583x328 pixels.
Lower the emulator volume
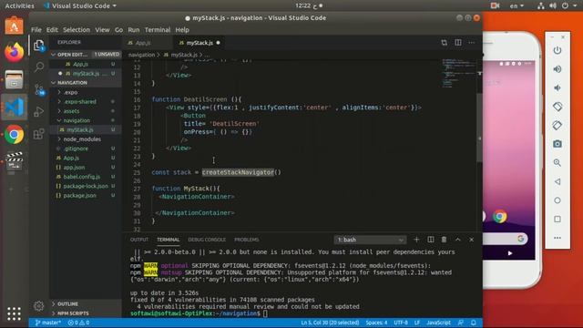(557, 88)
